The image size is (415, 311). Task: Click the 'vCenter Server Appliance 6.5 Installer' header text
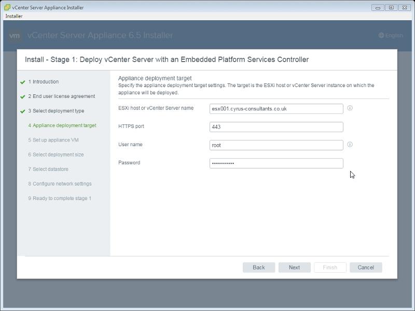[100, 35]
